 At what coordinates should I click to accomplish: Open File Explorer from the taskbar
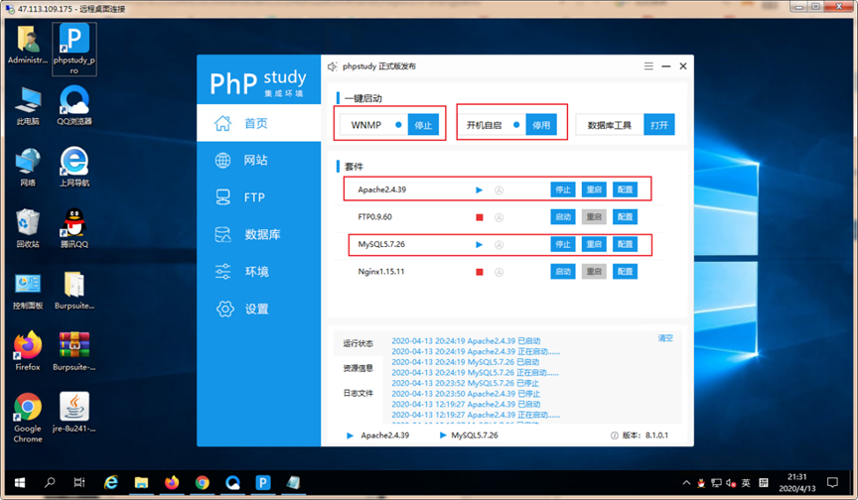click(141, 482)
